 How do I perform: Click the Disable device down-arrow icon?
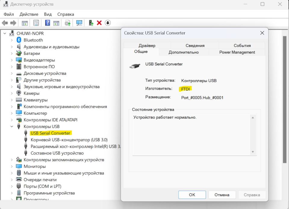[107, 23]
